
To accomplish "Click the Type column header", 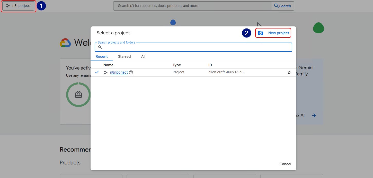I will [177, 65].
